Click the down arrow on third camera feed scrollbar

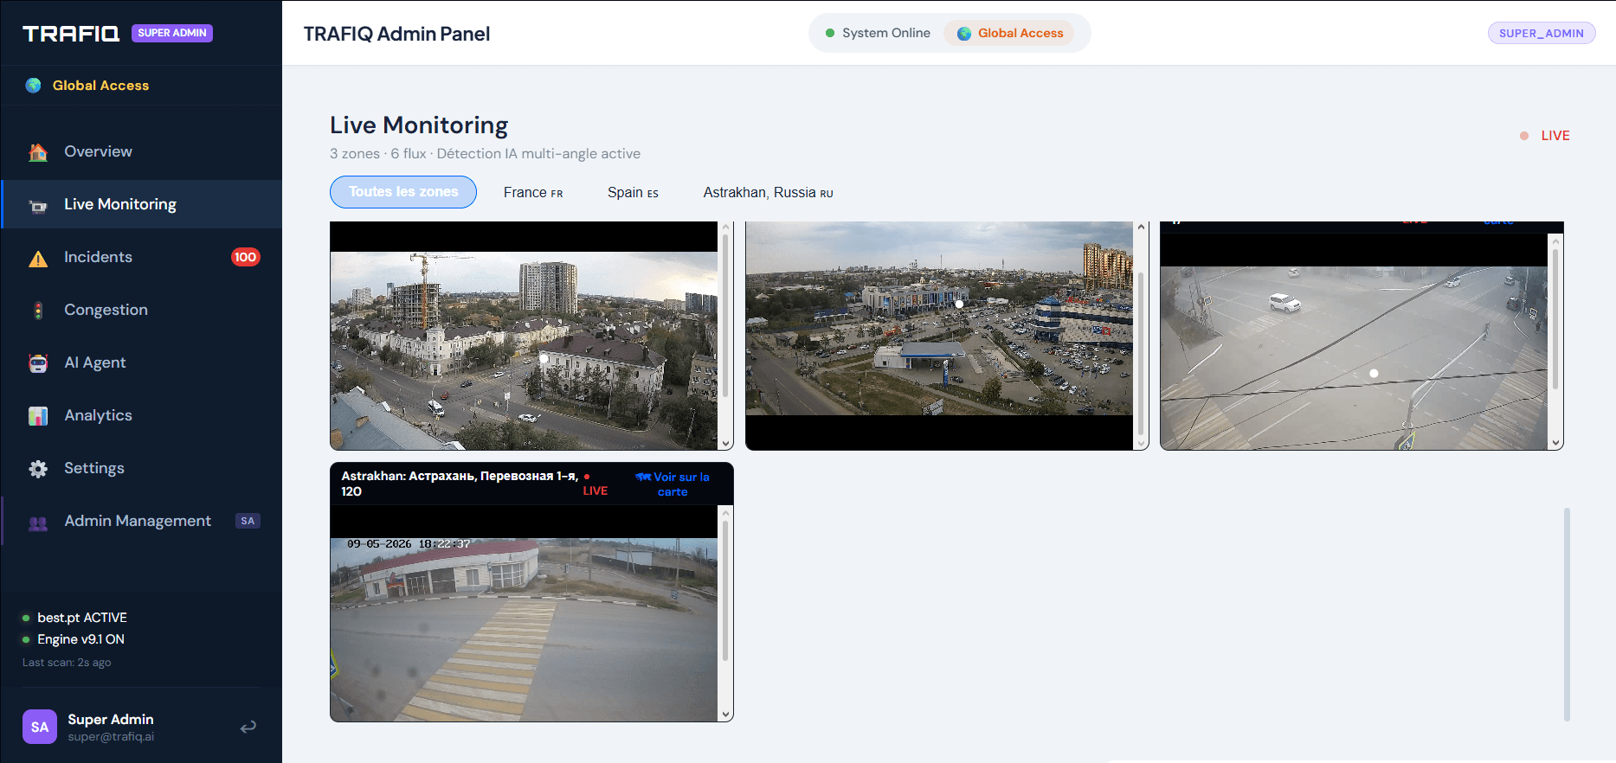click(x=1555, y=443)
